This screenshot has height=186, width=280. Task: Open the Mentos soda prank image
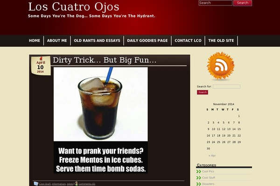coord(100,120)
